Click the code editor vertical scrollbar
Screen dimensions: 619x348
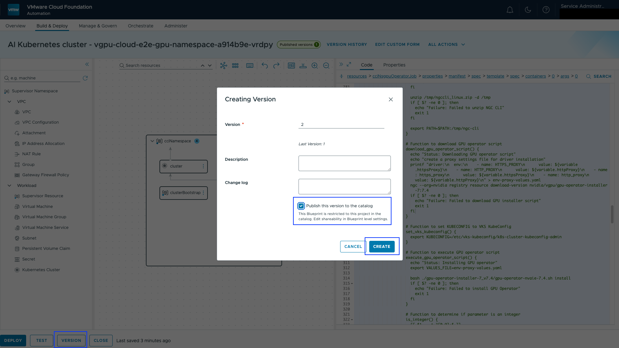(x=612, y=214)
